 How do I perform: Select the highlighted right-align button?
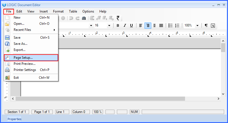[x=148, y=26]
